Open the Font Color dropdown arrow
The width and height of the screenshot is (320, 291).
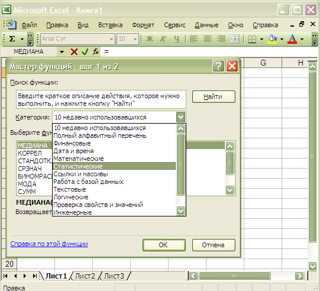coord(302,39)
